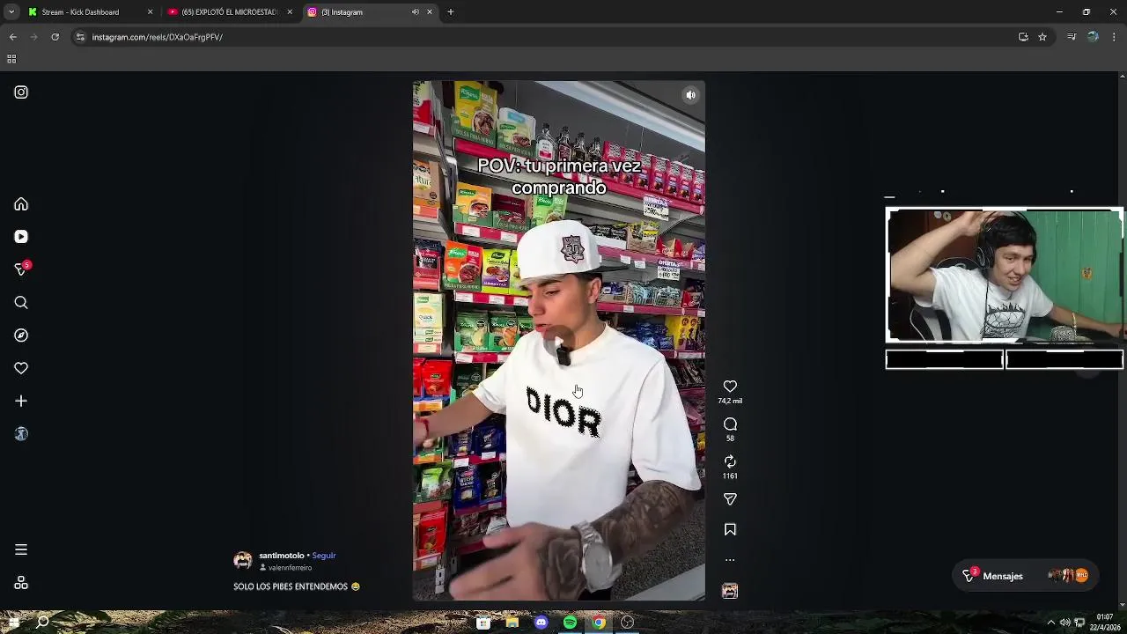Open Chrome three-dot menu
The width and height of the screenshot is (1127, 634).
click(x=1114, y=37)
